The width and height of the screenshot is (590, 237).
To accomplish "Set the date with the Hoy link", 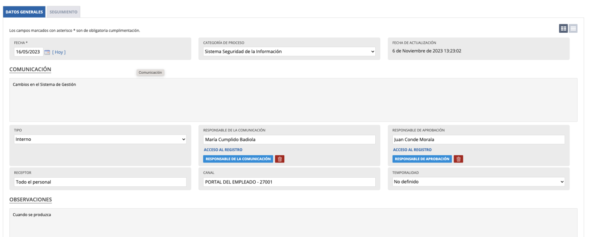I will [59, 52].
